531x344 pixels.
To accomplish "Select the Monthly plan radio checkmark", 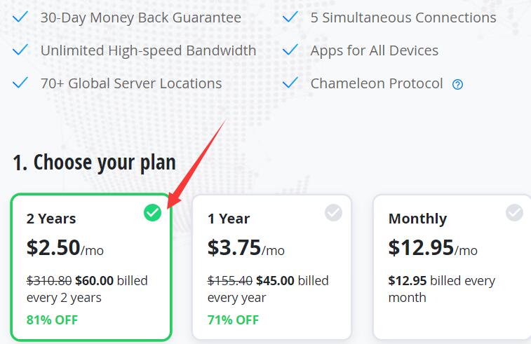I will pos(514,212).
